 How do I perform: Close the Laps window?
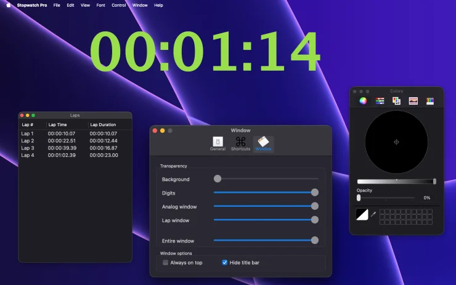pos(22,115)
